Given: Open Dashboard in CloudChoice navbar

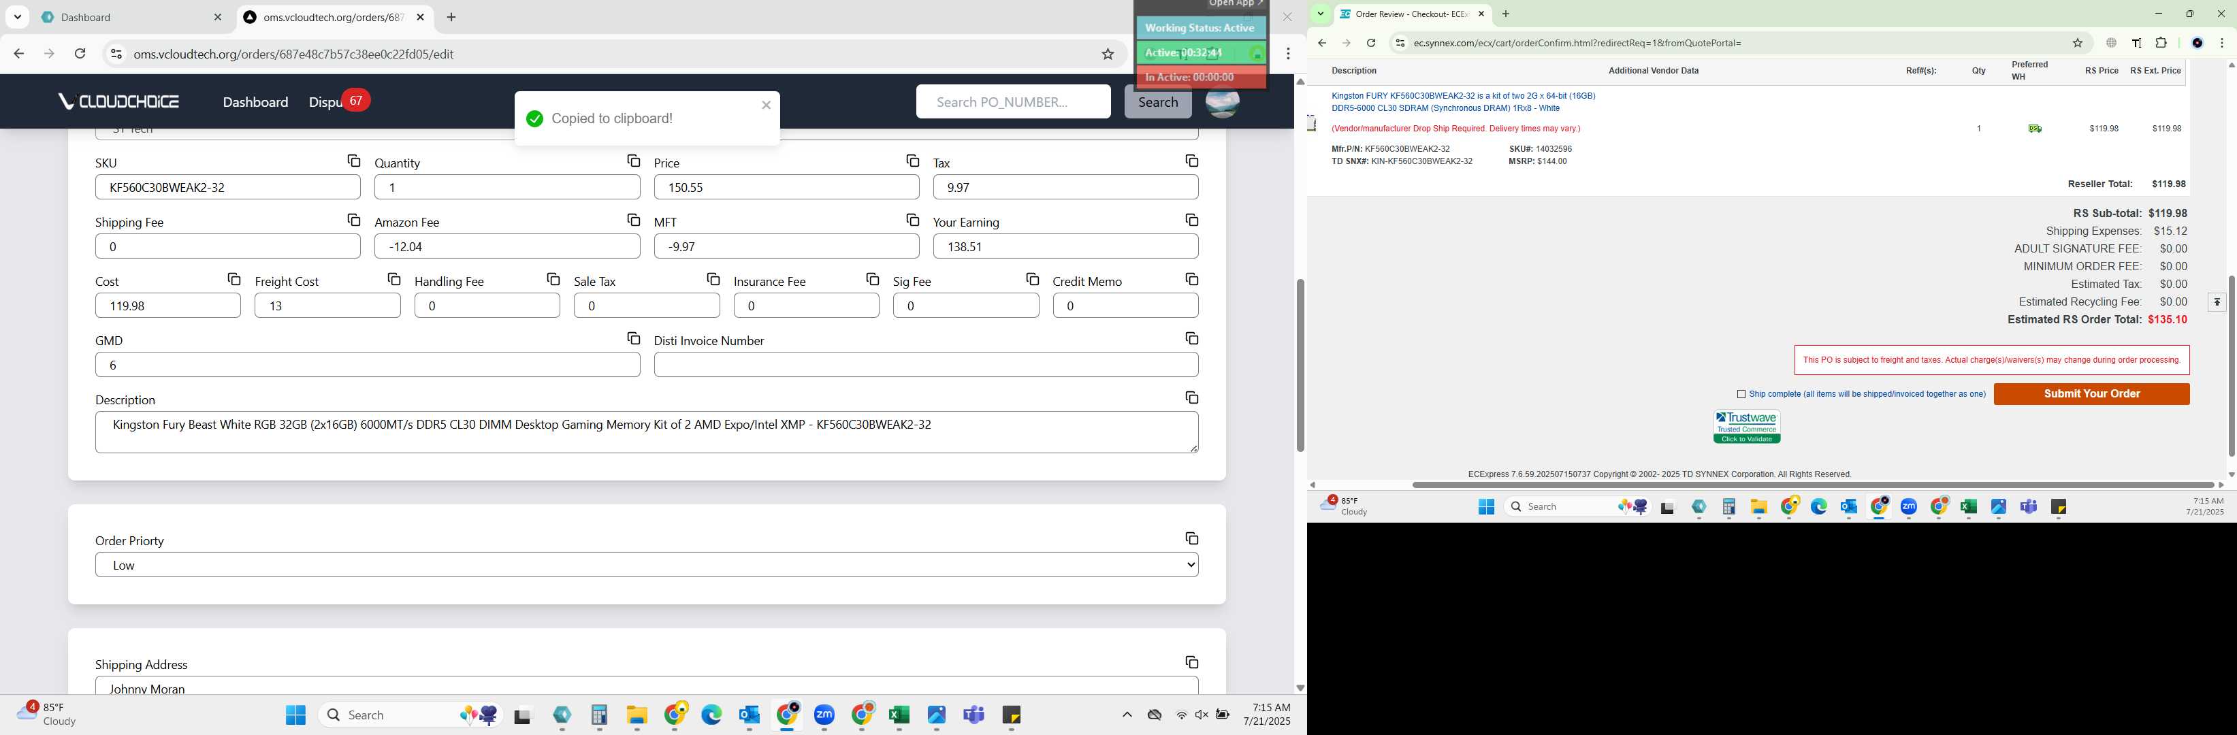Looking at the screenshot, I should coord(255,102).
